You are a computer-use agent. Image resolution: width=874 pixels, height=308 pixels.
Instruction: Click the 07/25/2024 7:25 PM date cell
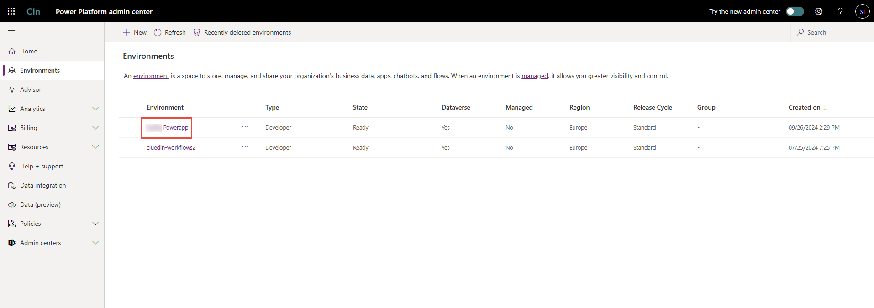[814, 147]
